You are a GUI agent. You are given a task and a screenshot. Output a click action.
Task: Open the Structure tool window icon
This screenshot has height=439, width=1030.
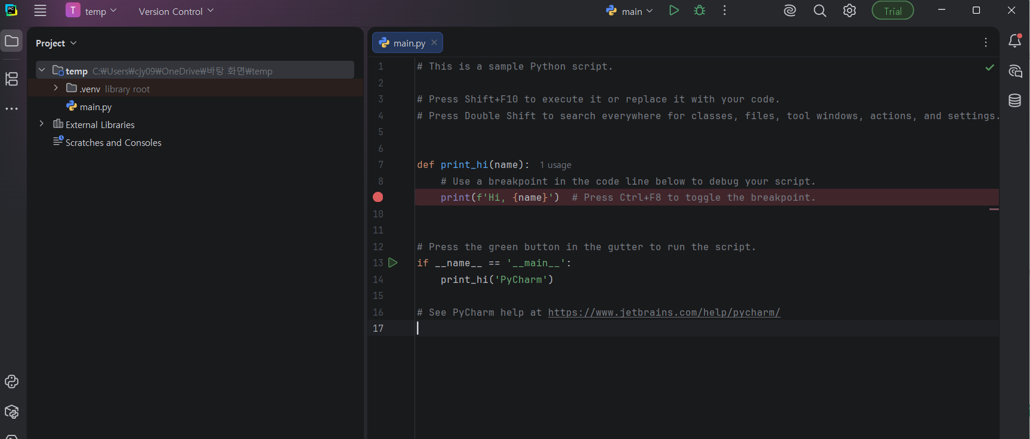11,79
